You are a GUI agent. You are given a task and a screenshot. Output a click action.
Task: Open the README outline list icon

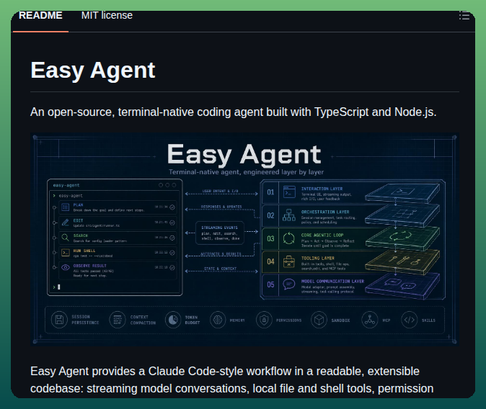tap(464, 15)
